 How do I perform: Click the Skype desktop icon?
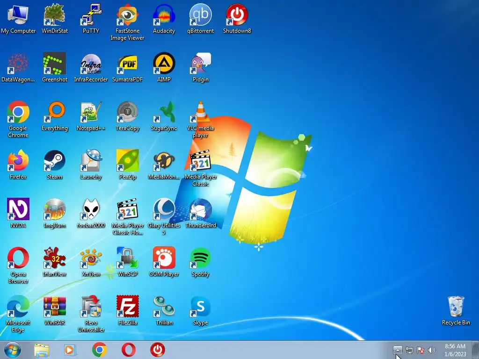tap(200, 310)
